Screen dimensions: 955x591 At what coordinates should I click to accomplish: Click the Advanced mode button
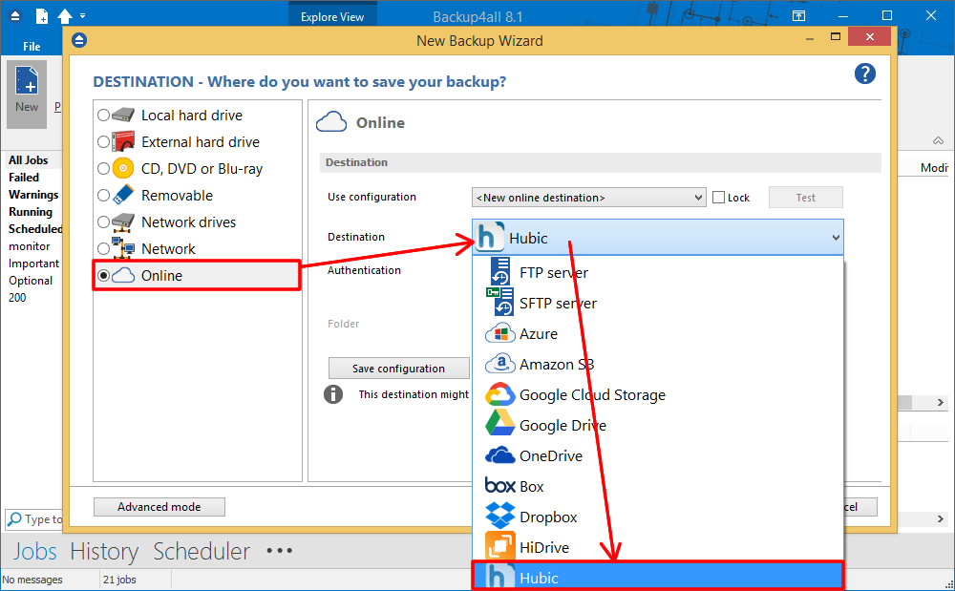159,507
